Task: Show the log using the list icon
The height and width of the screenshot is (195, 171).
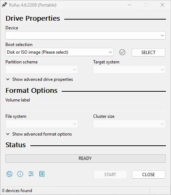Action: [42, 174]
